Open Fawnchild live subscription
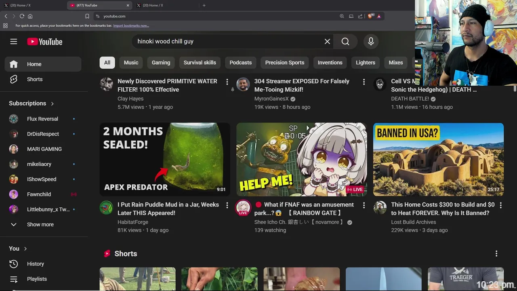This screenshot has height=291, width=517. coord(43,194)
